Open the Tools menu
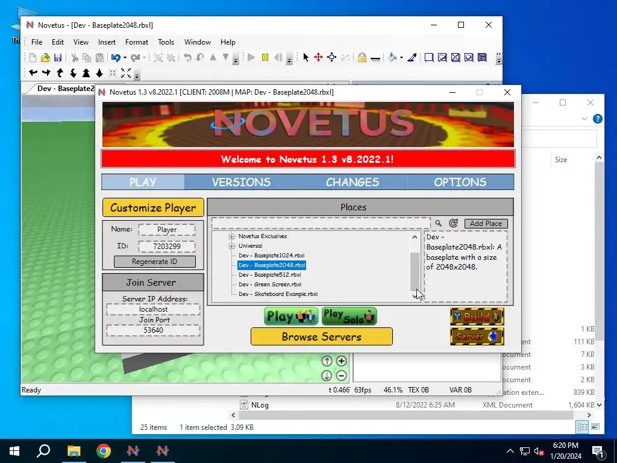Image resolution: width=617 pixels, height=463 pixels. click(x=166, y=42)
